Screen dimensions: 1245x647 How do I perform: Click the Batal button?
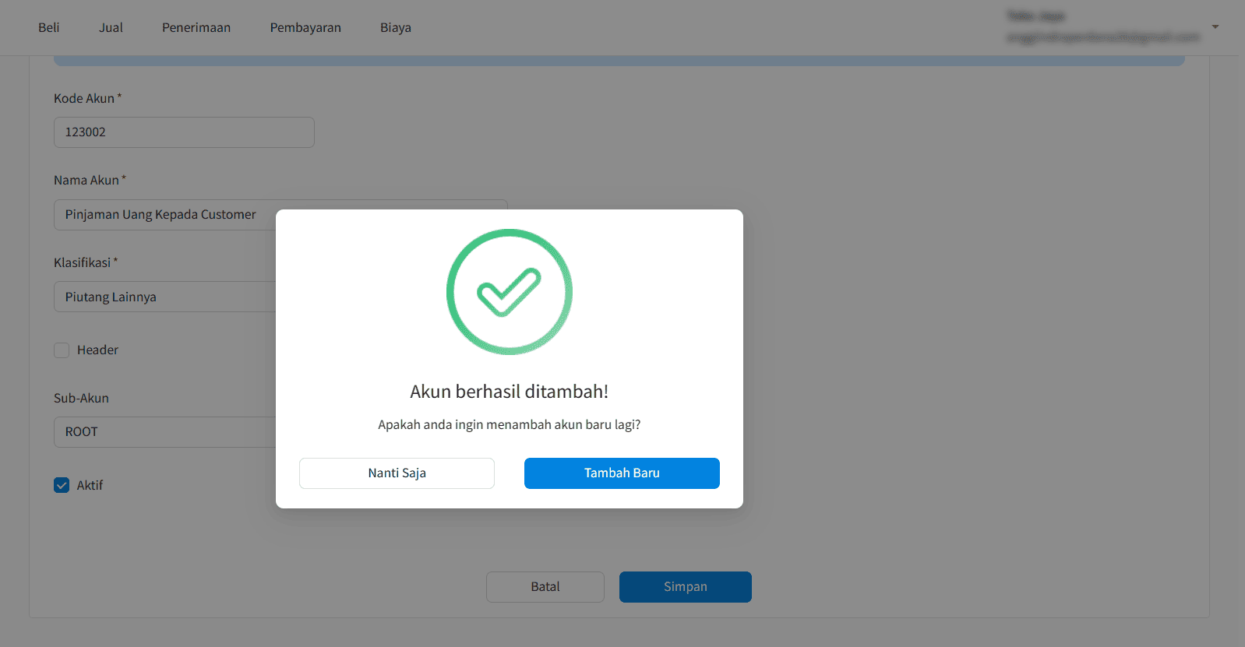pyautogui.click(x=545, y=587)
